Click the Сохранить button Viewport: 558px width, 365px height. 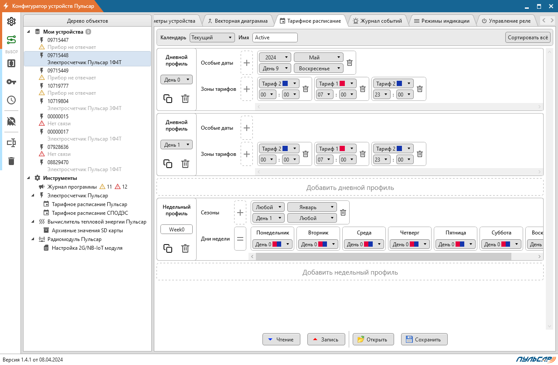[x=424, y=339]
